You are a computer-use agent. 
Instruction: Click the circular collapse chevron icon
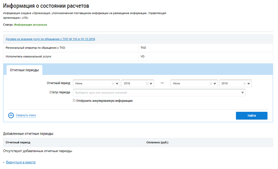click(x=11, y=115)
